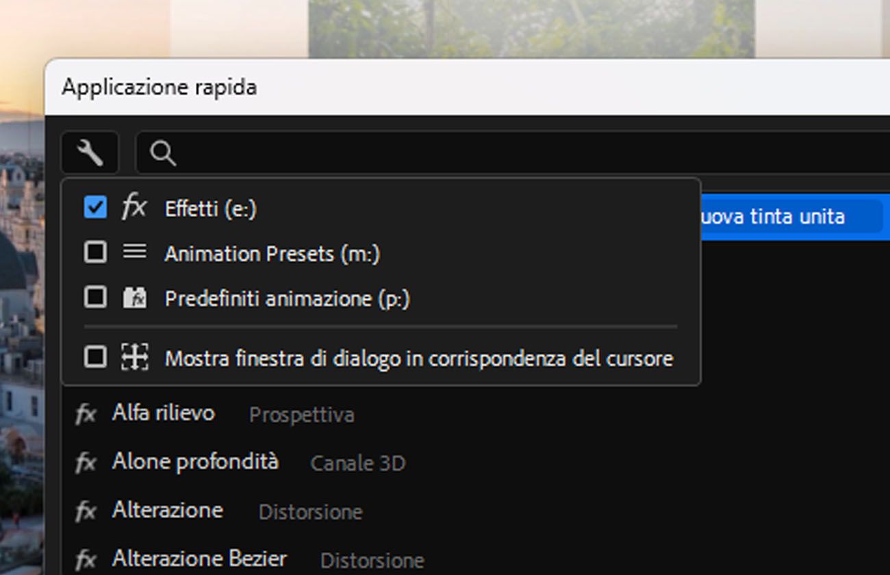The width and height of the screenshot is (890, 575).
Task: Pick the Alterazione distortion effect
Action: click(x=168, y=511)
